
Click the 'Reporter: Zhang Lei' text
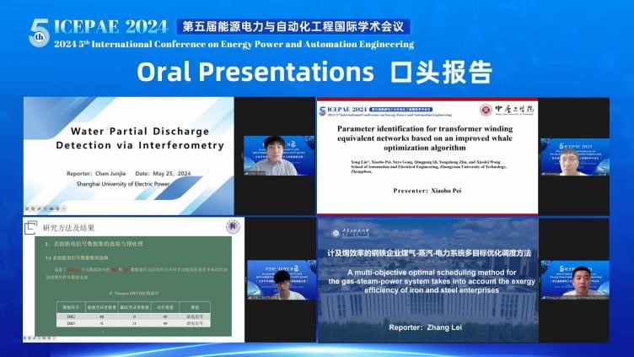[424, 327]
